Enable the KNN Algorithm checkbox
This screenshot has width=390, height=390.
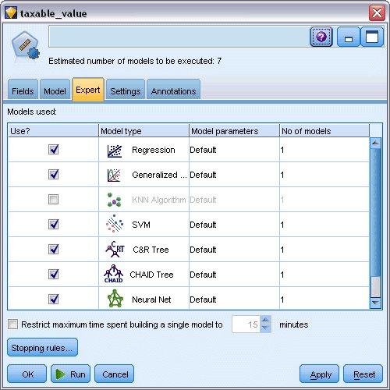[x=53, y=200]
